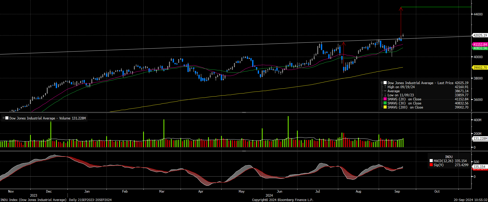This screenshot has width=488, height=202.
Task: Click the 44000 price axis label
Action: pos(478,14)
